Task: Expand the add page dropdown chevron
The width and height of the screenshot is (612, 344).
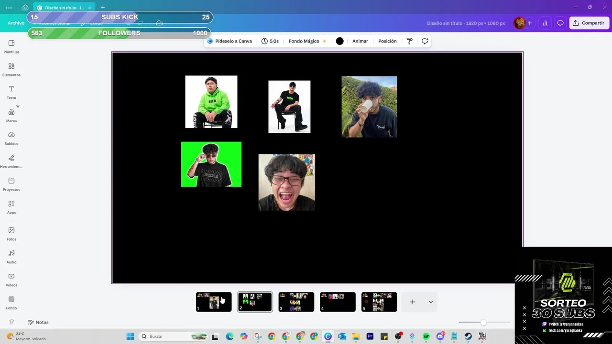Action: click(x=431, y=302)
